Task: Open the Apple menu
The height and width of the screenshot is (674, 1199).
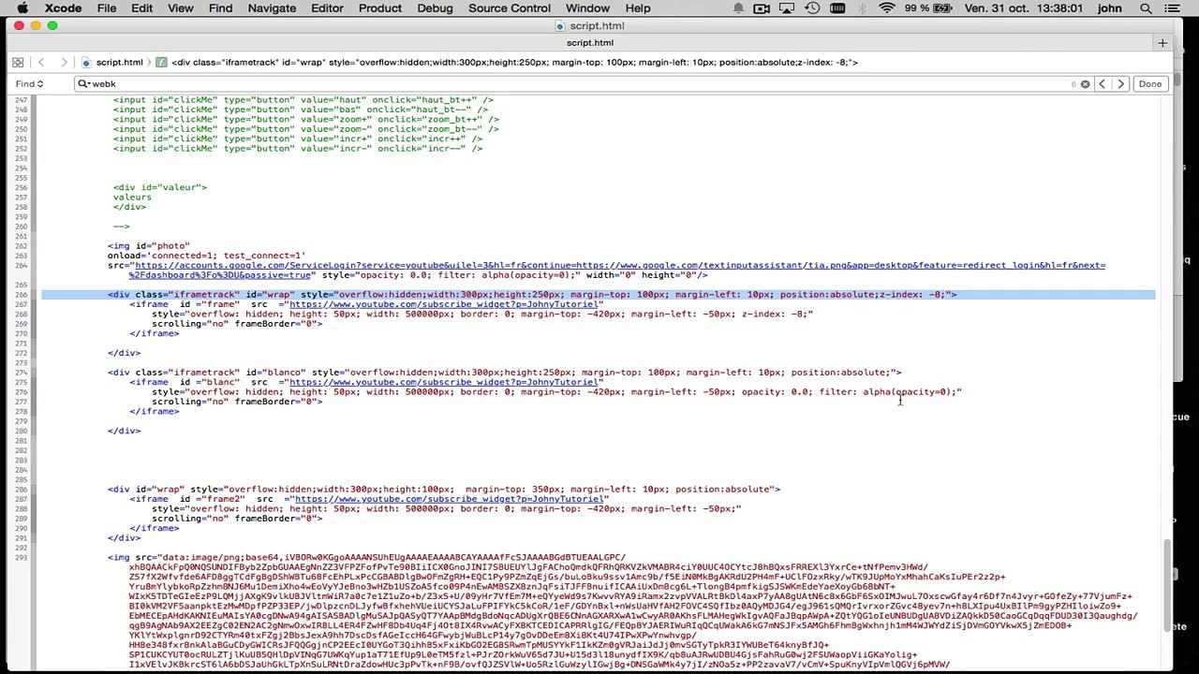Action: point(22,8)
